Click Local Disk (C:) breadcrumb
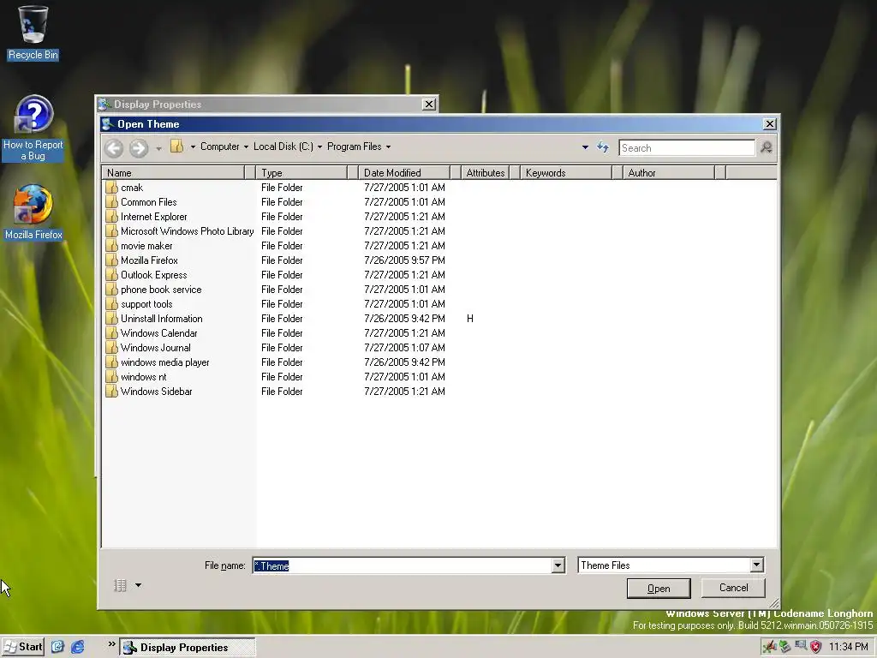The image size is (877, 658). (x=283, y=147)
